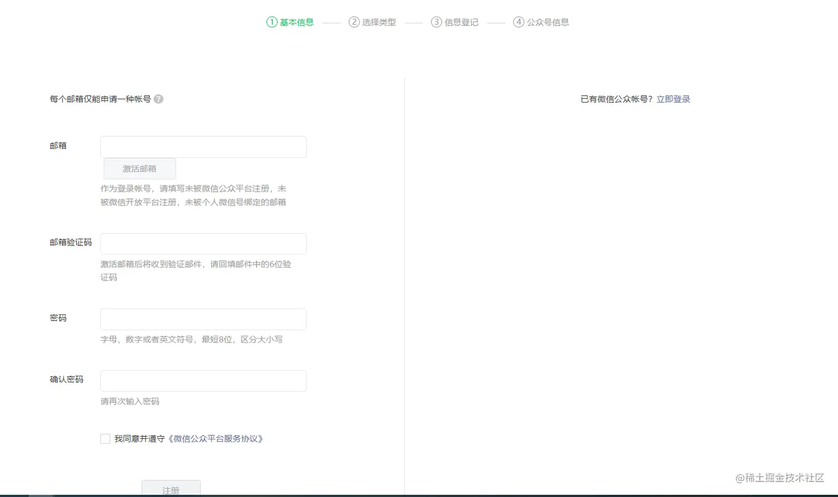
Task: Click step 3 信息登记
Action: (x=454, y=22)
